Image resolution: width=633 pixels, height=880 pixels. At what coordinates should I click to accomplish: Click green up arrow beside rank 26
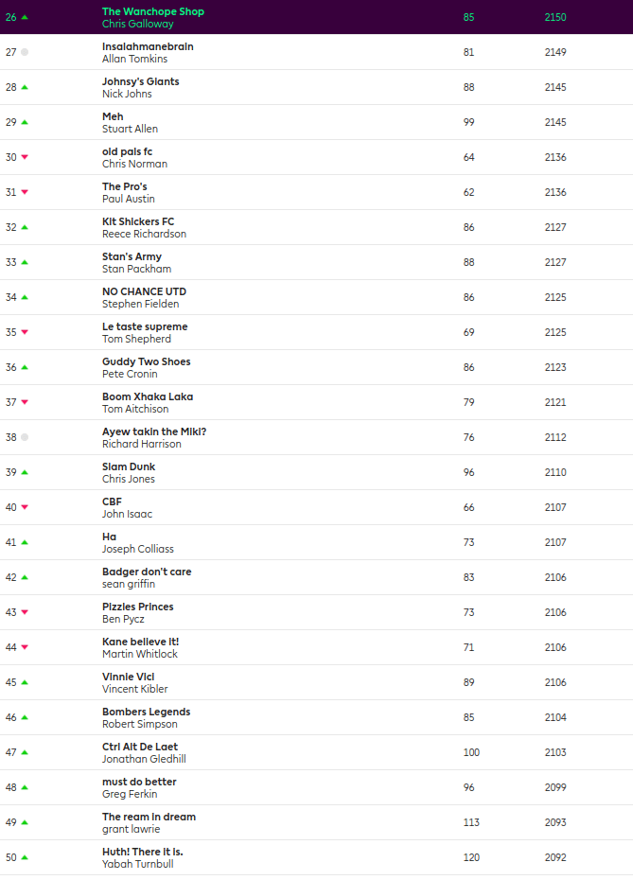click(25, 17)
